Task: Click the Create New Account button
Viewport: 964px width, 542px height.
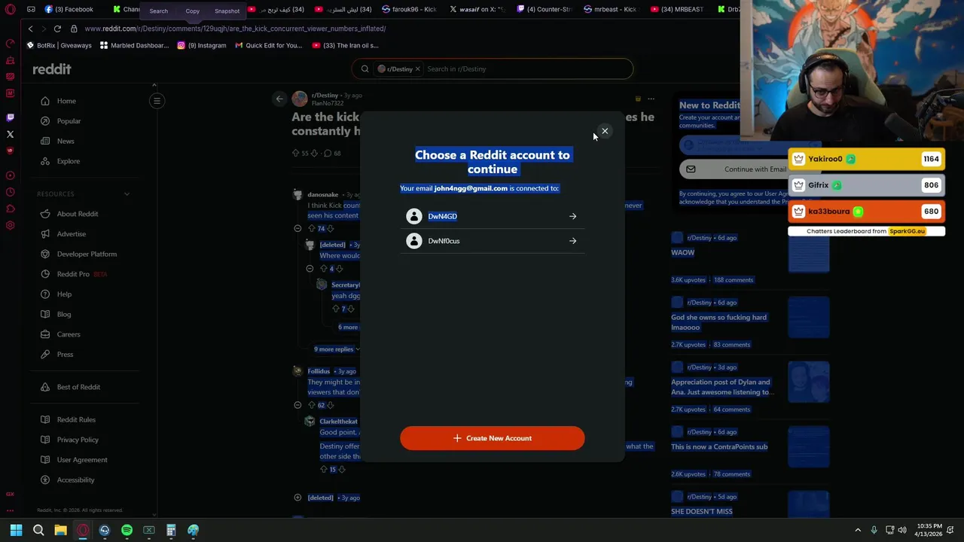Action: (492, 438)
